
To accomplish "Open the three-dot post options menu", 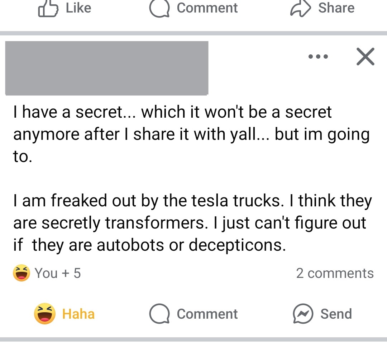I will [318, 57].
